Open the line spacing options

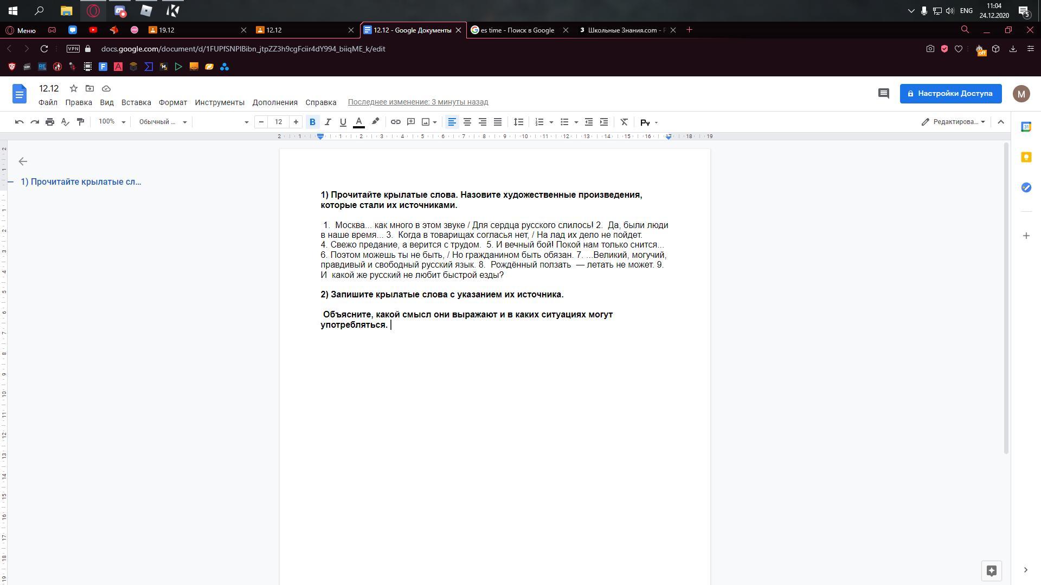518,122
